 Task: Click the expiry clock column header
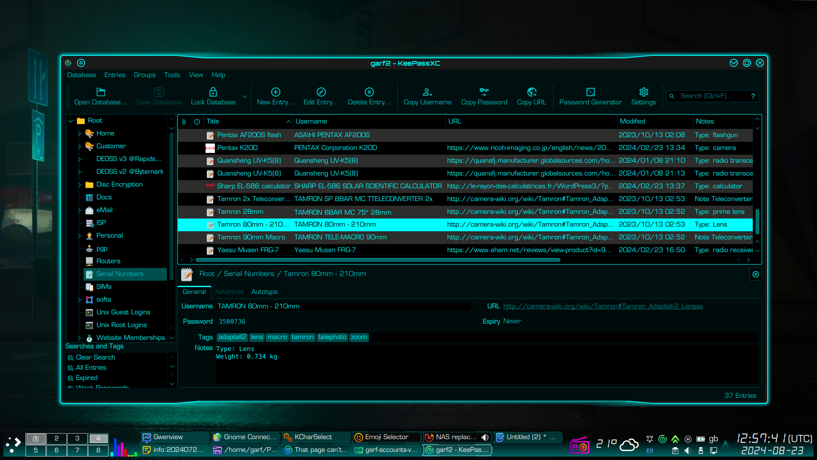coord(197,121)
